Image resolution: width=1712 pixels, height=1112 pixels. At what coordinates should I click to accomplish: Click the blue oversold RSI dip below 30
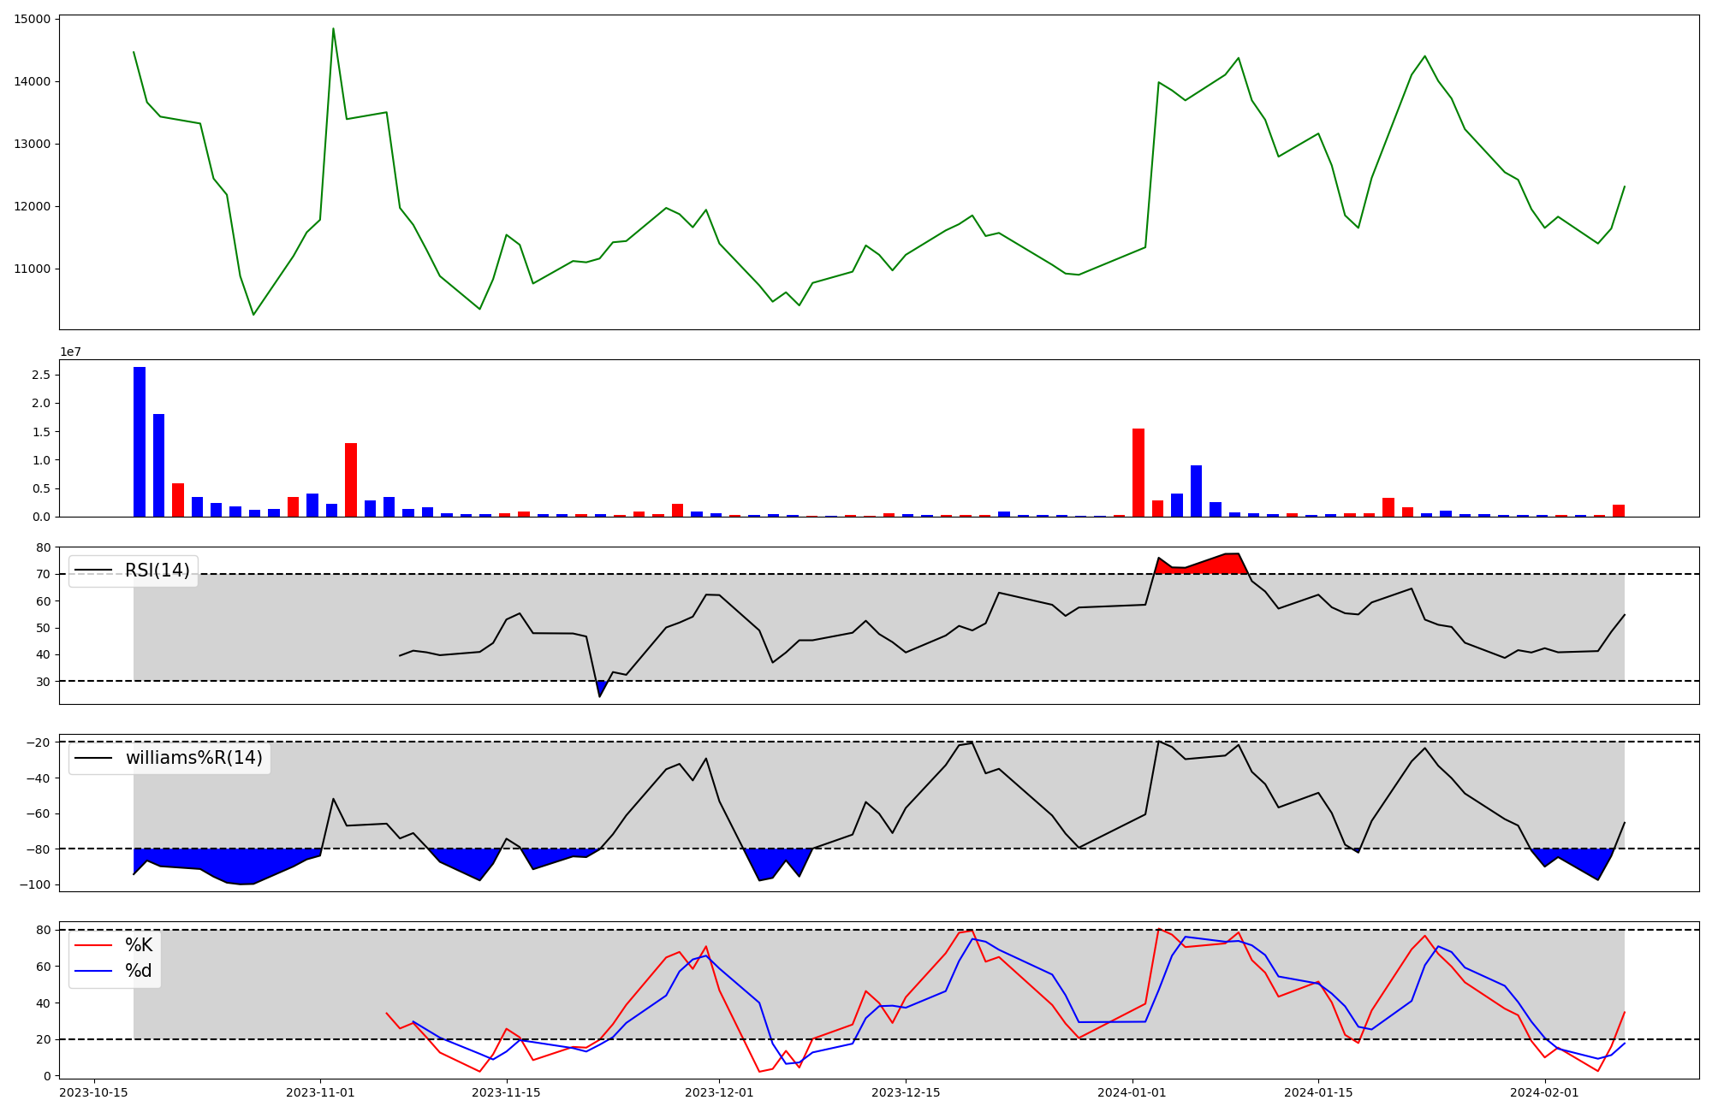(x=601, y=687)
